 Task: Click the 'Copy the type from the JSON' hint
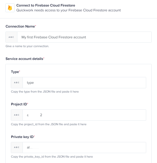pos(45,92)
